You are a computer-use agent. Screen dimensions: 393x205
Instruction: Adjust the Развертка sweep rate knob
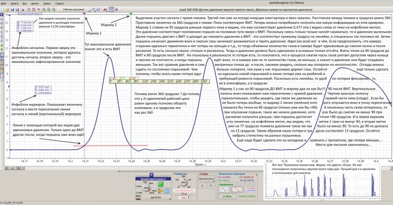[184, 182]
